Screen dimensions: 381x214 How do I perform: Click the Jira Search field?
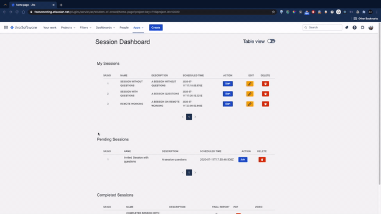point(322,28)
